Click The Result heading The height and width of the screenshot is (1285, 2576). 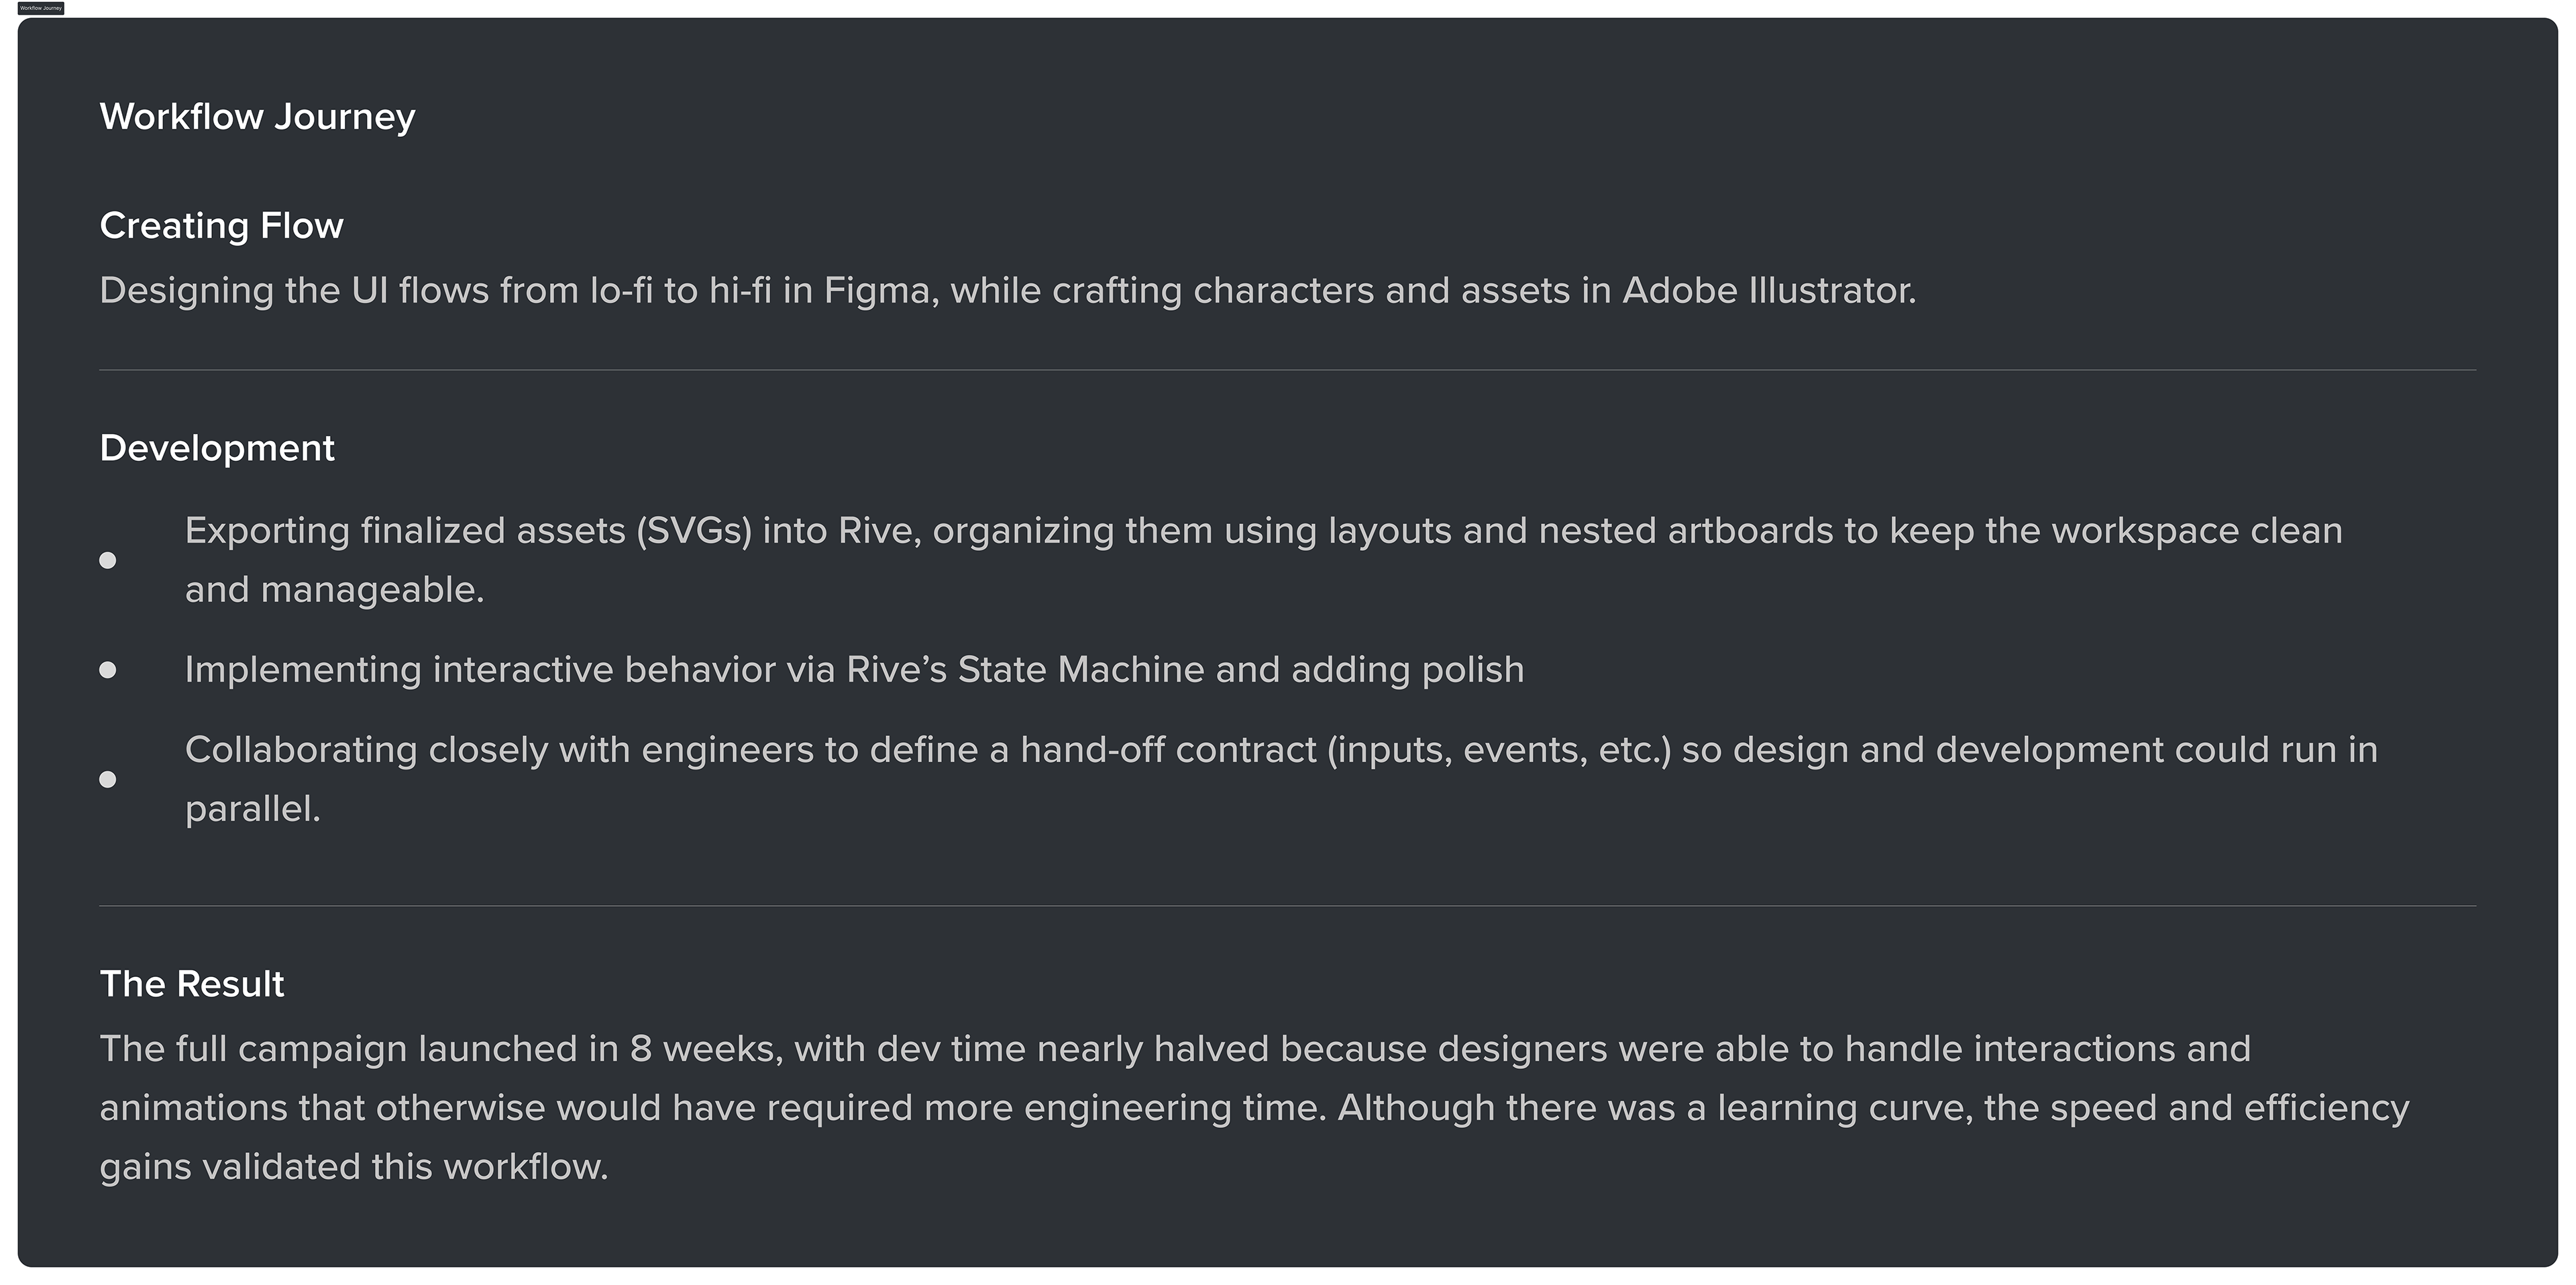pos(192,984)
